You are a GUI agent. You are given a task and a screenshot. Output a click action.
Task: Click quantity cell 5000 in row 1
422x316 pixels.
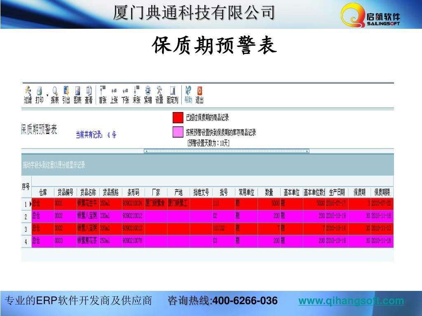[269, 203]
